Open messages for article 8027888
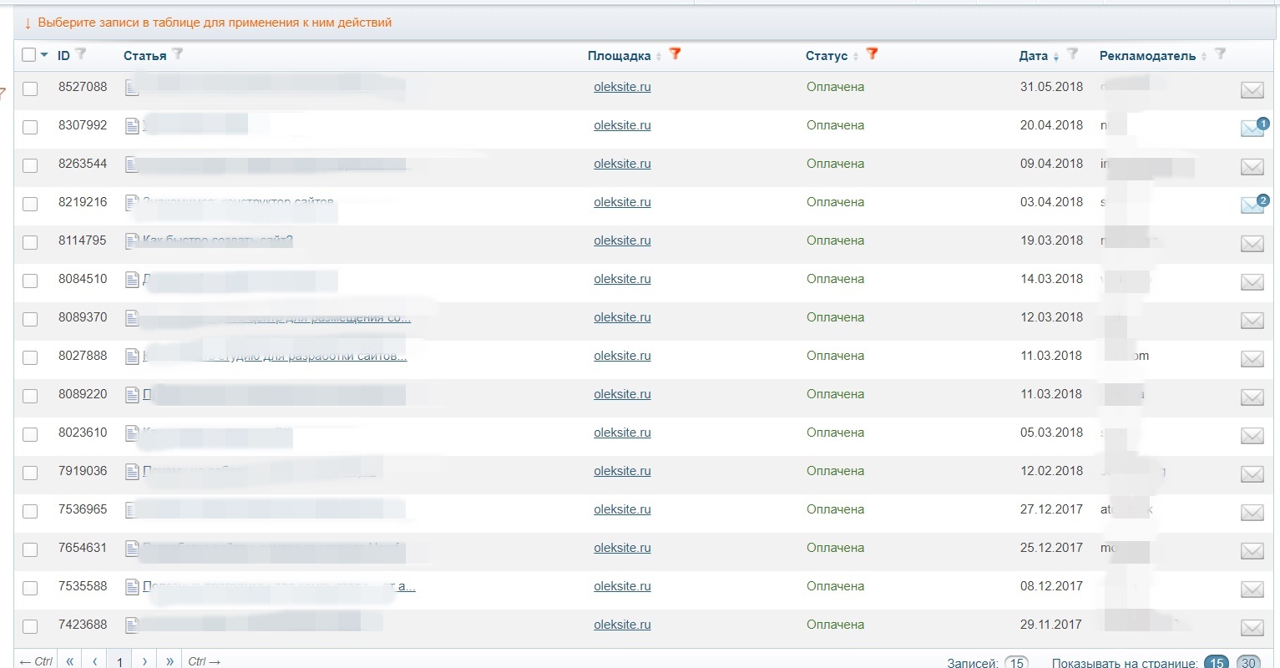The width and height of the screenshot is (1280, 668). (1252, 359)
